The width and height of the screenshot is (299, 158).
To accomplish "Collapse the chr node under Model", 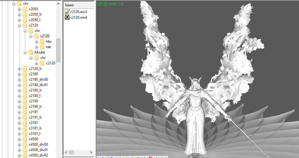I will [x=31, y=58].
